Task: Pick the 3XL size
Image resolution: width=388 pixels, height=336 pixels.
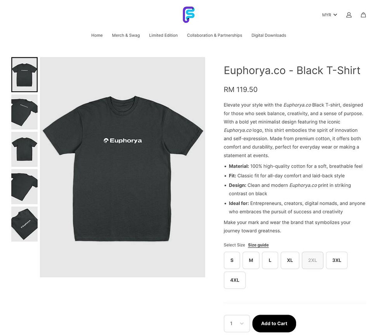Action: (x=336, y=260)
